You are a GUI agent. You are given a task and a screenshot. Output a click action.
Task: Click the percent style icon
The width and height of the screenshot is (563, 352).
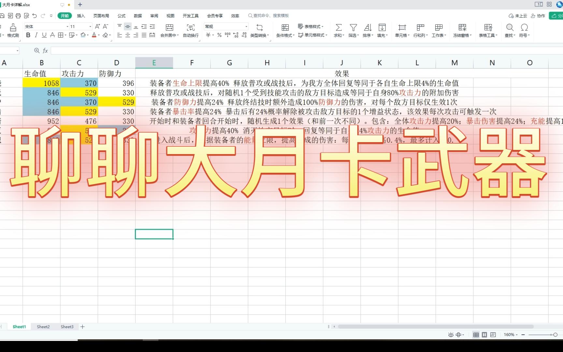pos(220,35)
